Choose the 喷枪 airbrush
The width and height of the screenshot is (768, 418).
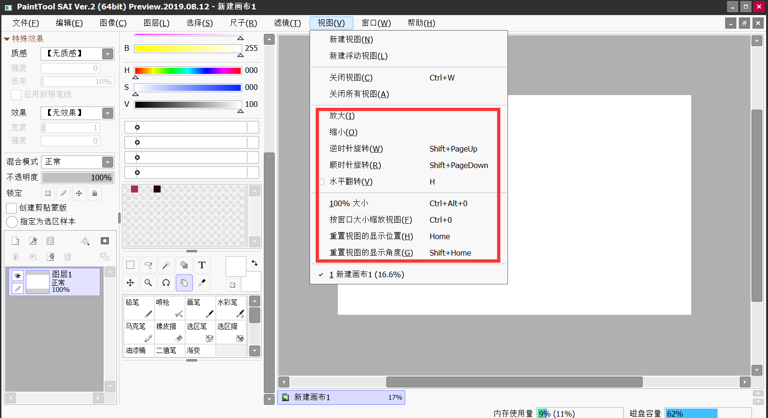(x=170, y=308)
